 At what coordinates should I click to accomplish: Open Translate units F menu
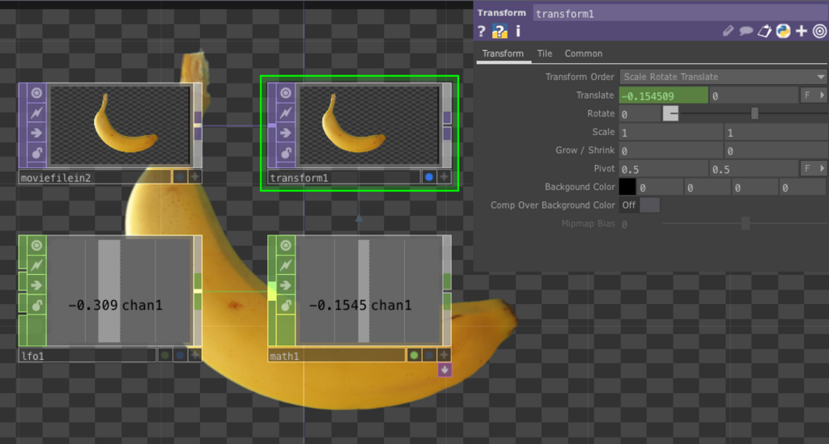(807, 95)
